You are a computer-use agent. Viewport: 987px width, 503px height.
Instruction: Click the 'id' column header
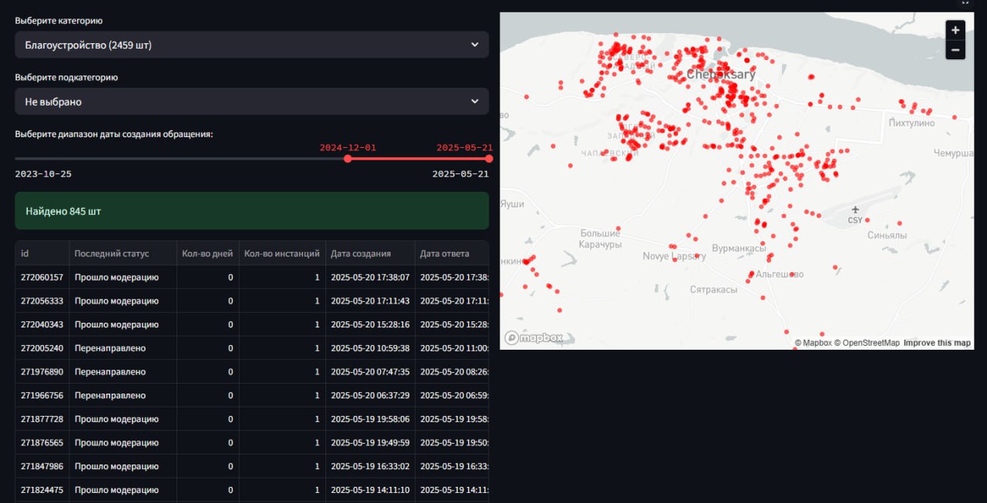(25, 253)
